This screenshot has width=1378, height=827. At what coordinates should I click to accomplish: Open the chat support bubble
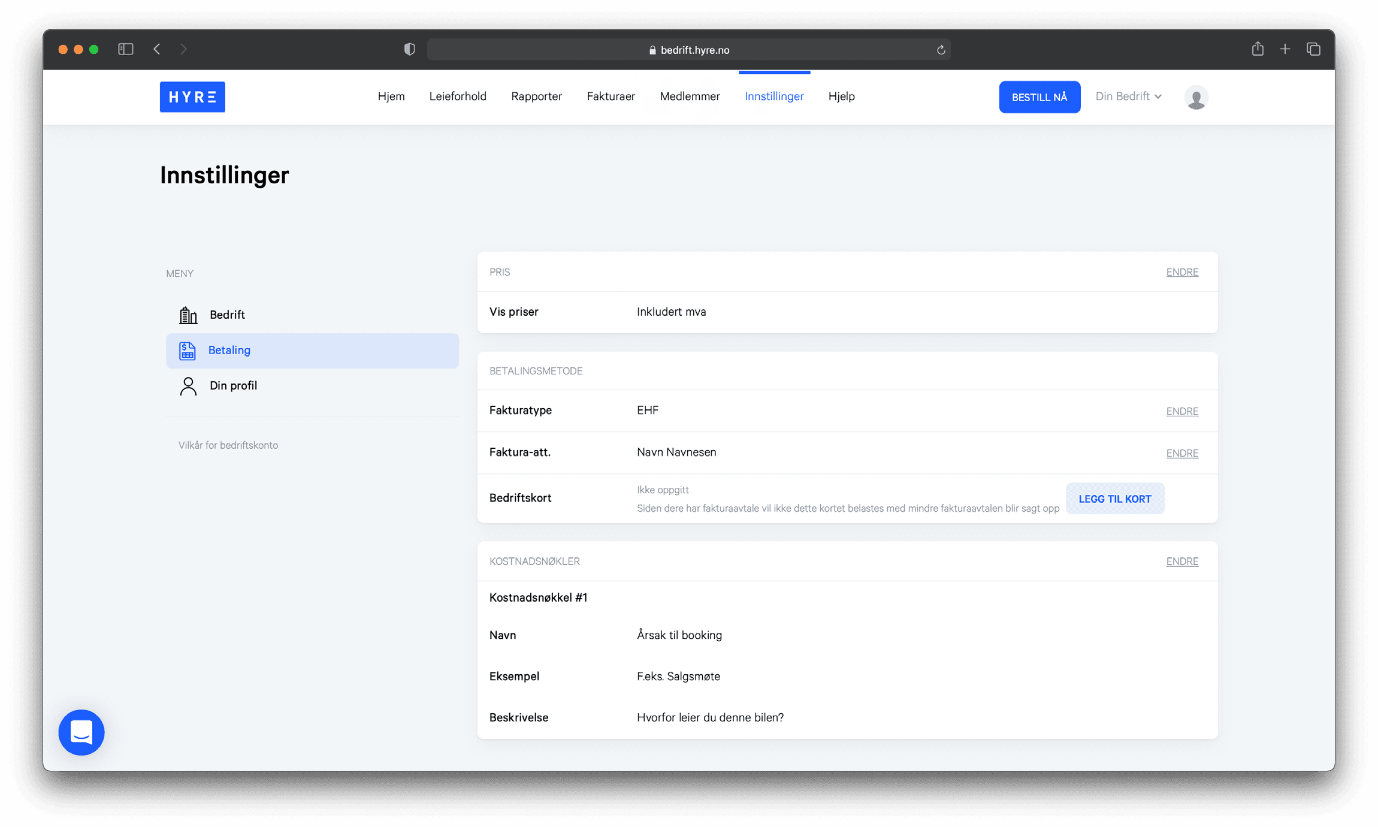point(81,732)
